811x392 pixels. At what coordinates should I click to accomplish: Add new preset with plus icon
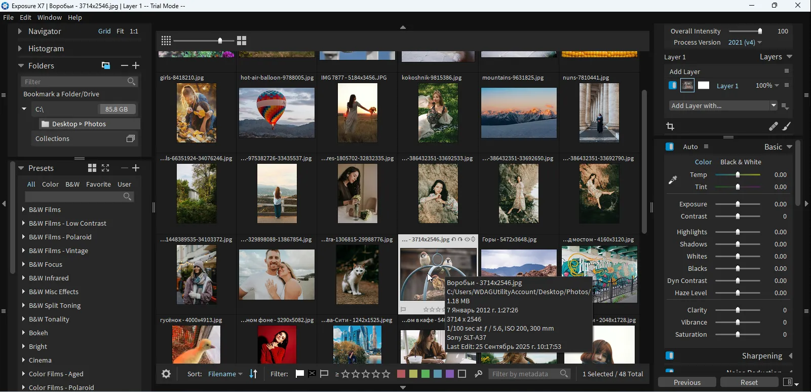point(136,168)
